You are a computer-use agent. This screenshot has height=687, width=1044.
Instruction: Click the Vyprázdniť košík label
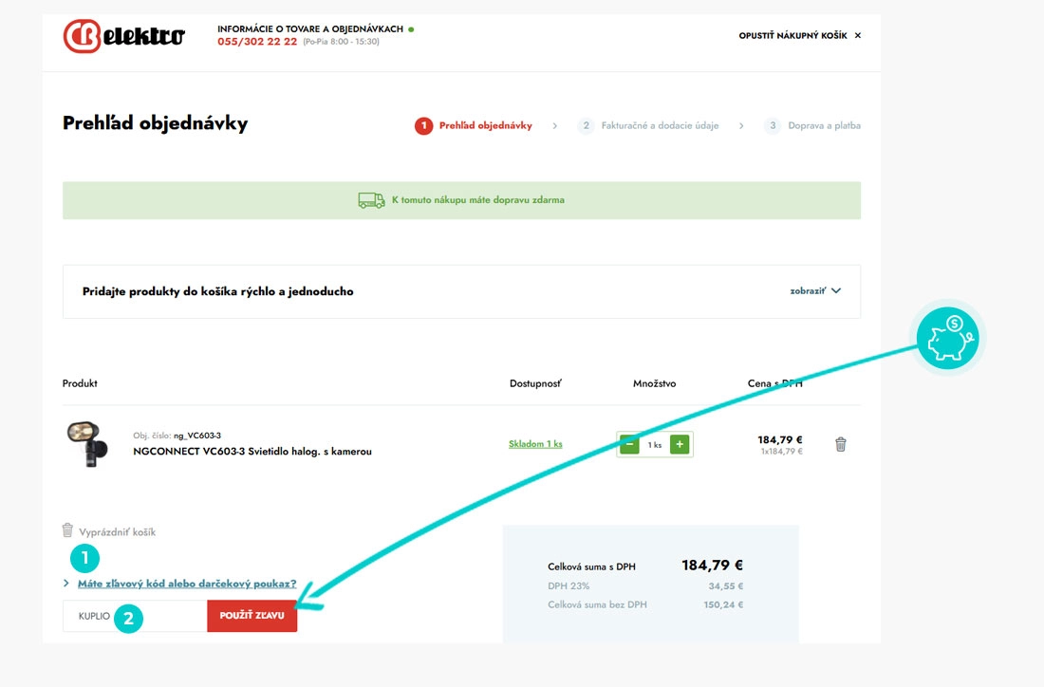click(x=117, y=532)
